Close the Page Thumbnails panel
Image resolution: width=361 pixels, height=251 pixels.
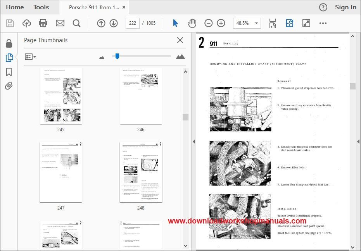click(x=180, y=40)
